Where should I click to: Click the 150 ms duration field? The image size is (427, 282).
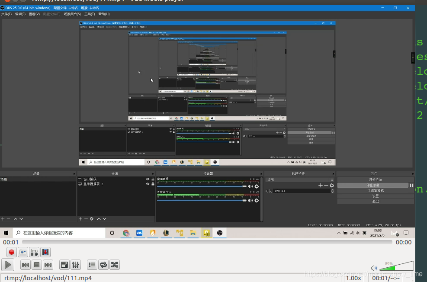pyautogui.click(x=302, y=191)
